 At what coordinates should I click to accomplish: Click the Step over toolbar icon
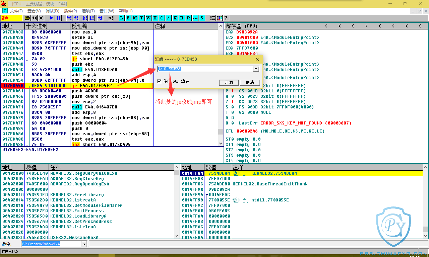coord(76,18)
